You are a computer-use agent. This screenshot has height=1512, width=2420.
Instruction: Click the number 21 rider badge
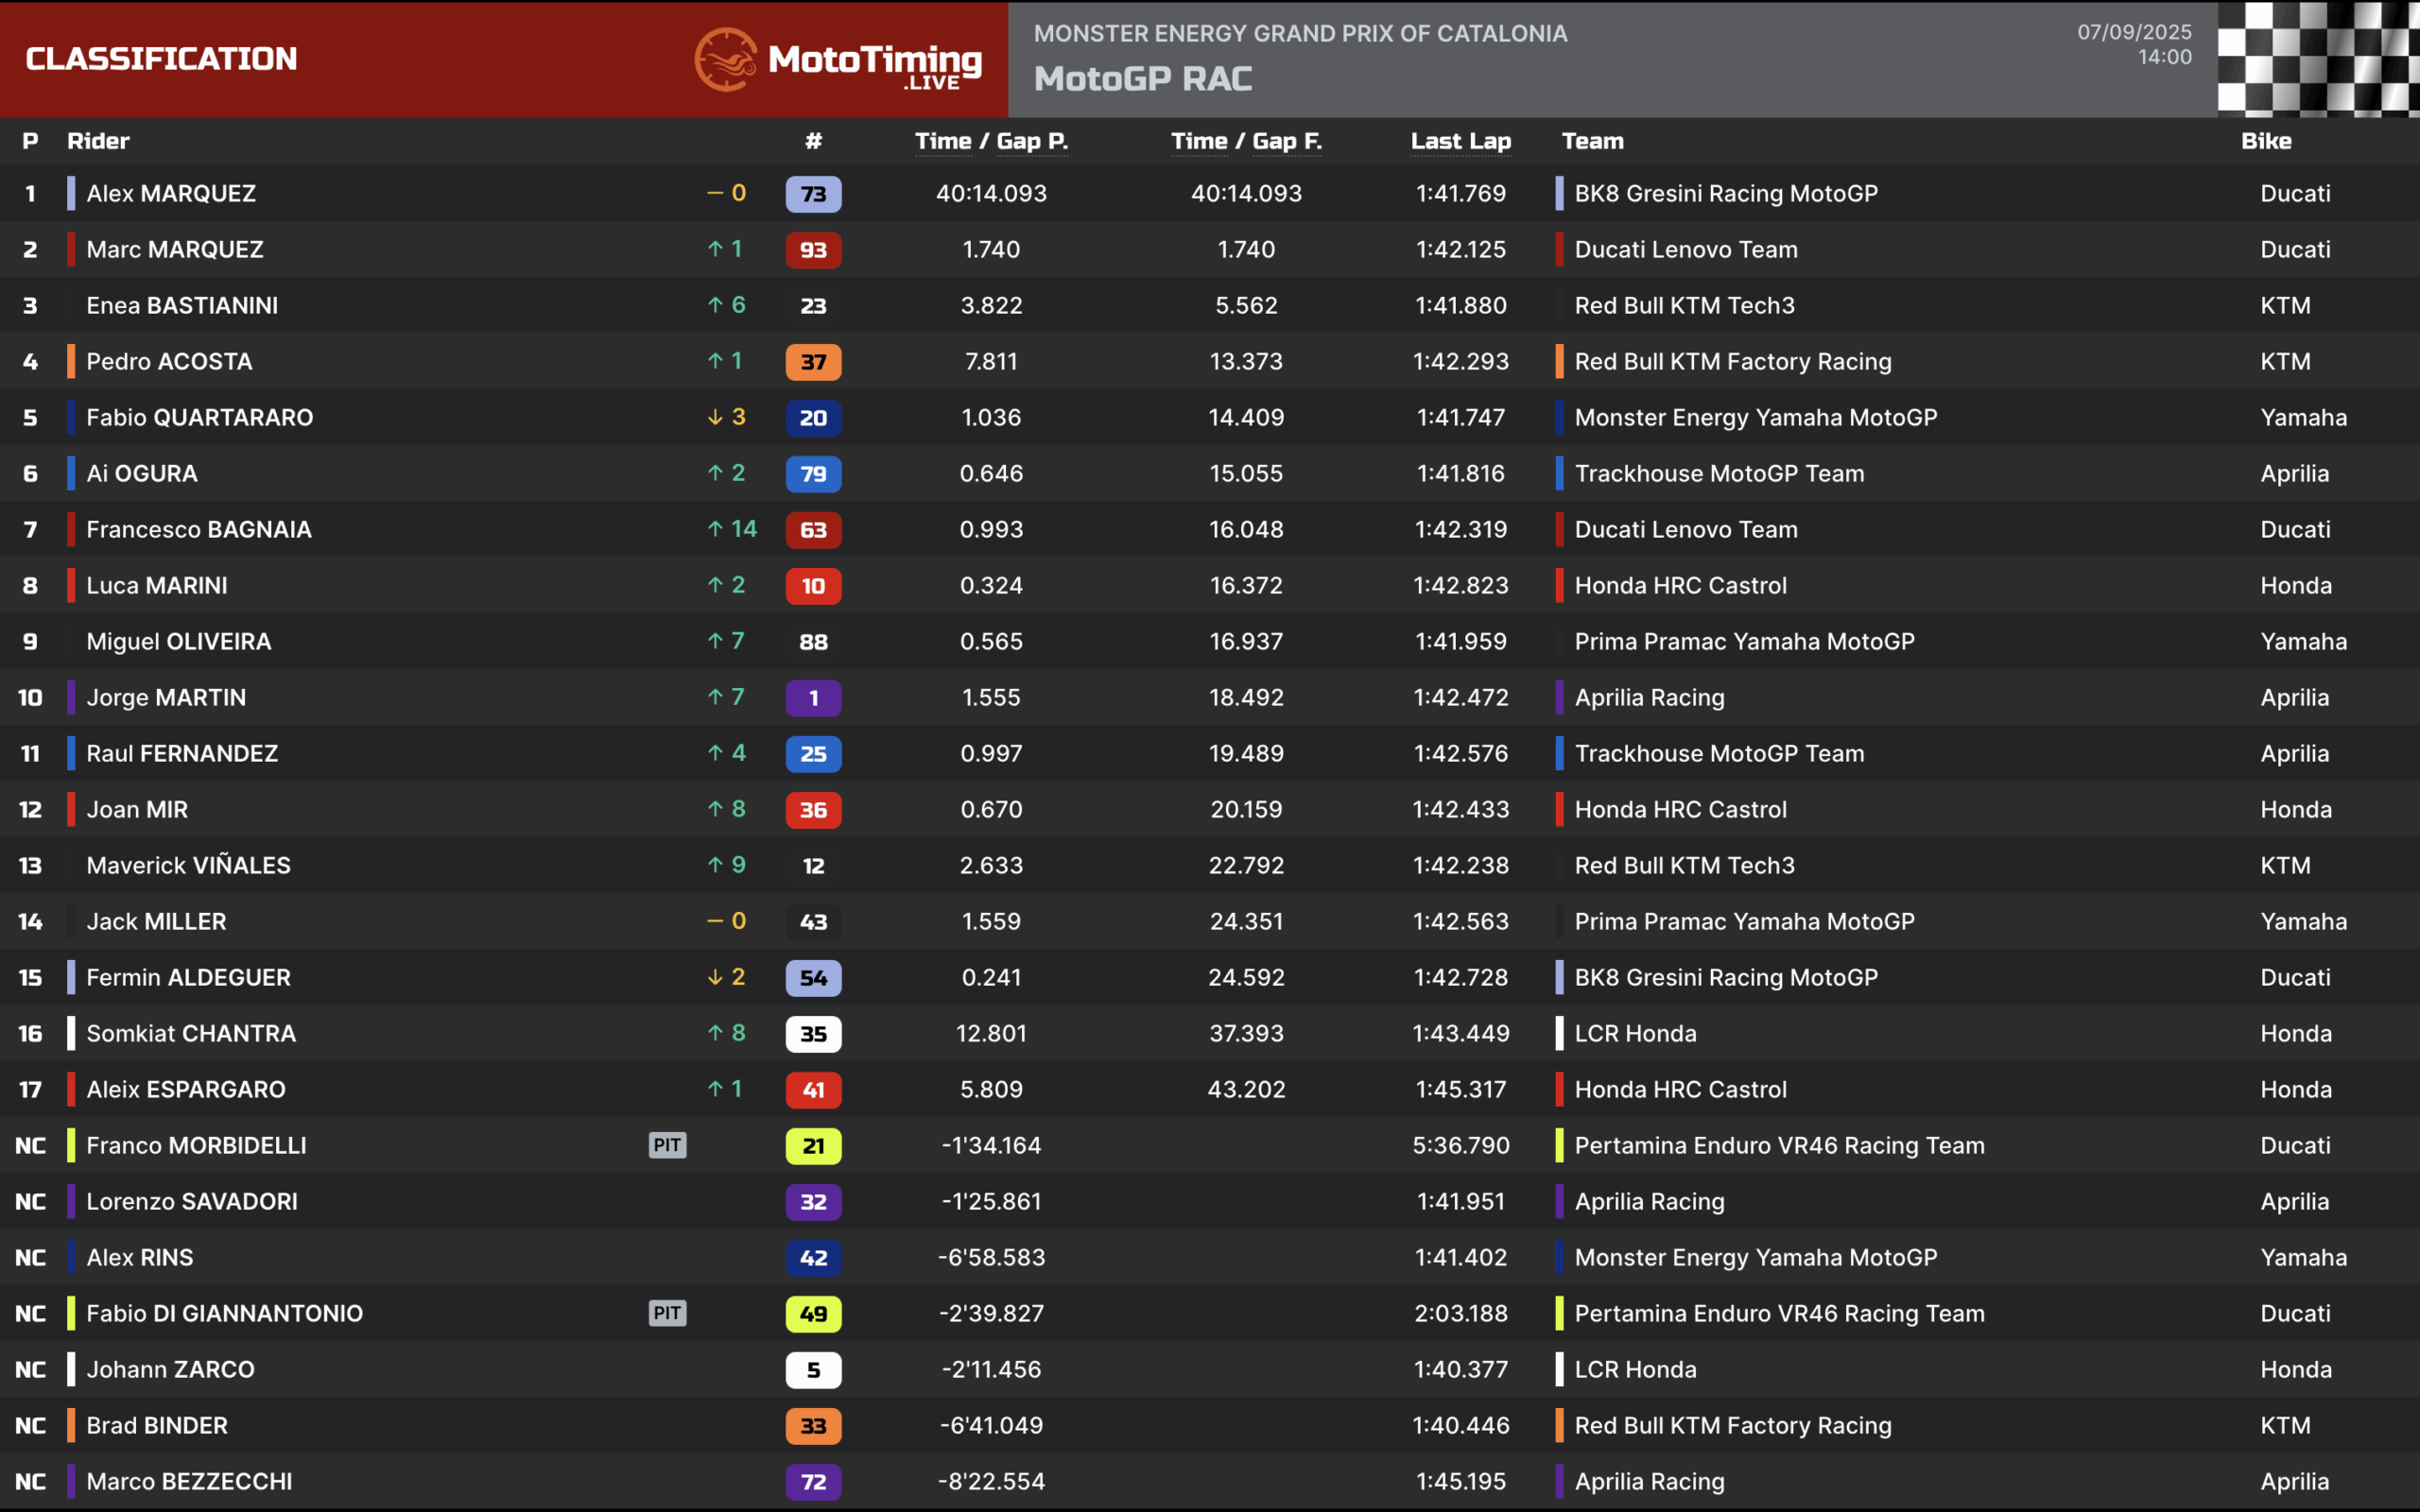(x=813, y=1146)
